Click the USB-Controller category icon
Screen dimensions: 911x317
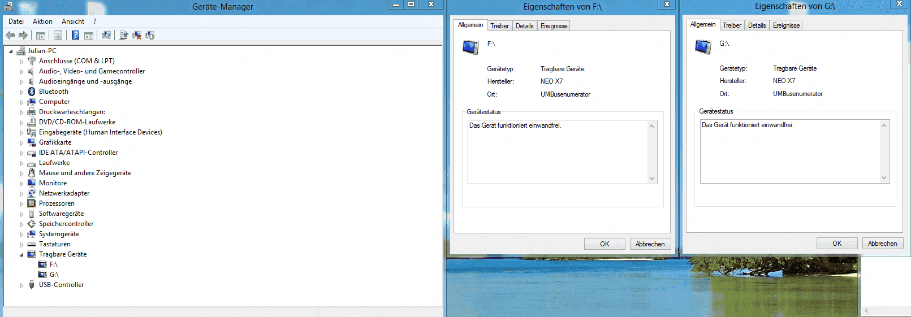point(32,285)
